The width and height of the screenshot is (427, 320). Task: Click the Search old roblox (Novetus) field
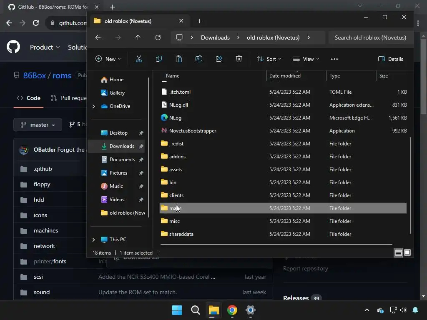coord(370,37)
